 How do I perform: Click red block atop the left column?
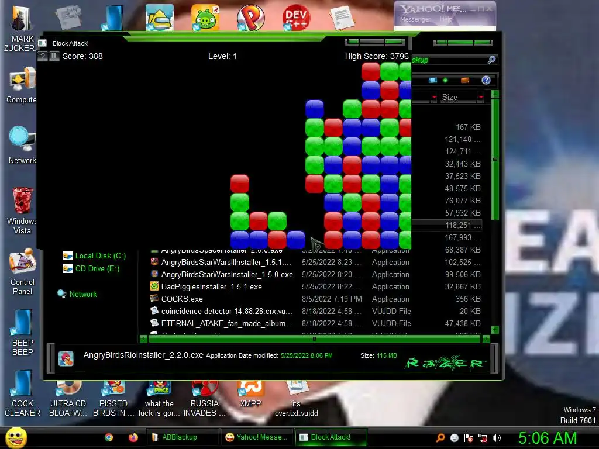240,184
